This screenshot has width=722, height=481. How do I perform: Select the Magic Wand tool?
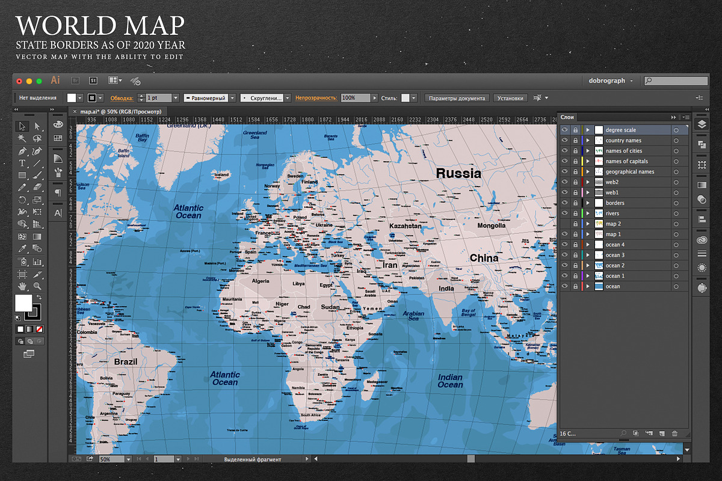tap(22, 138)
